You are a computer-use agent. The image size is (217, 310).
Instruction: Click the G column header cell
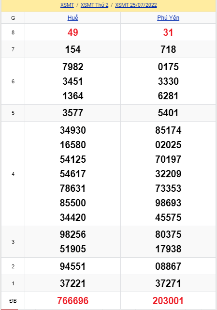pyautogui.click(x=13, y=18)
